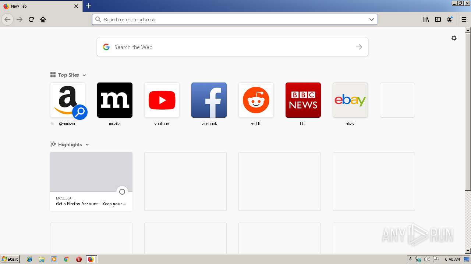Close the New Tab tab
Viewport: 471px width, 264px height.
click(76, 6)
